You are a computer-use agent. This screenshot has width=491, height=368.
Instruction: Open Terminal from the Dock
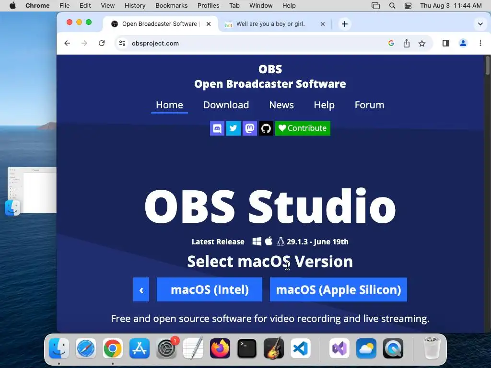(247, 348)
